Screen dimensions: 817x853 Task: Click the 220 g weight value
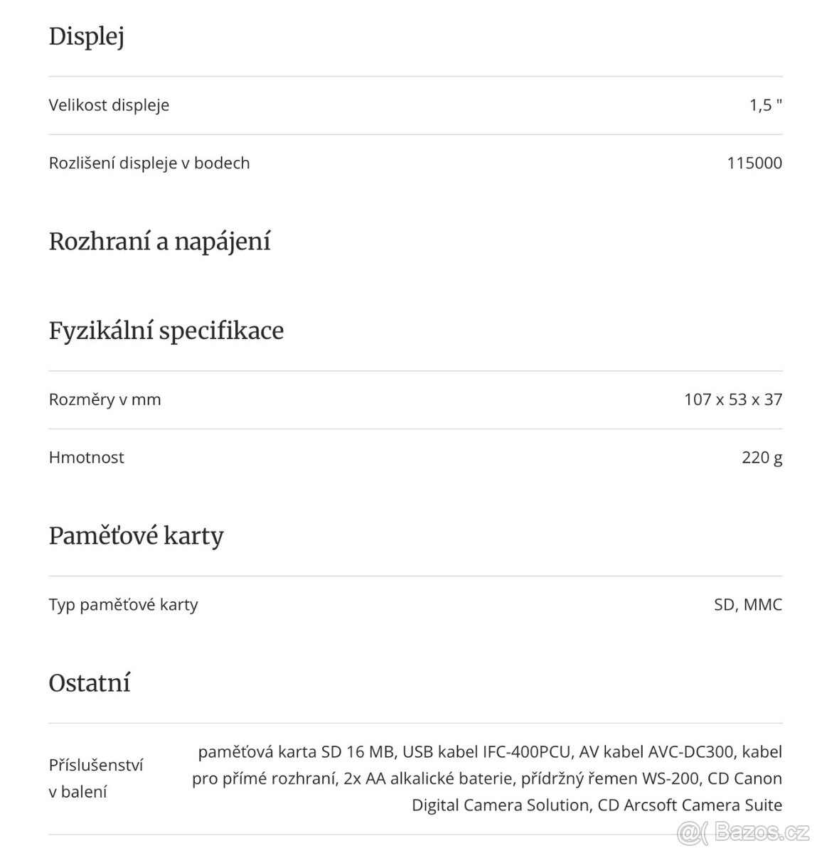point(762,457)
